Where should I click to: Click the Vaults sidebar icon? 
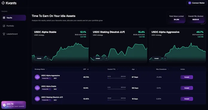click(x=4, y=18)
